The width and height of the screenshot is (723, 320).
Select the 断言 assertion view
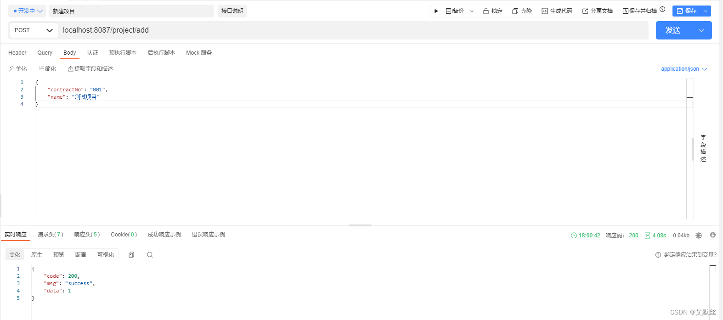(81, 255)
